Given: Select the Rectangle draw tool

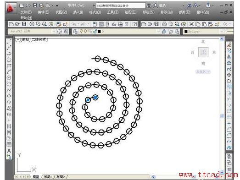Looking at the screenshot, I should pos(9,65).
